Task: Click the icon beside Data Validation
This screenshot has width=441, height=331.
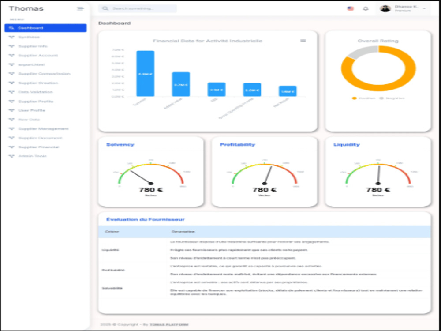Action: 11,92
